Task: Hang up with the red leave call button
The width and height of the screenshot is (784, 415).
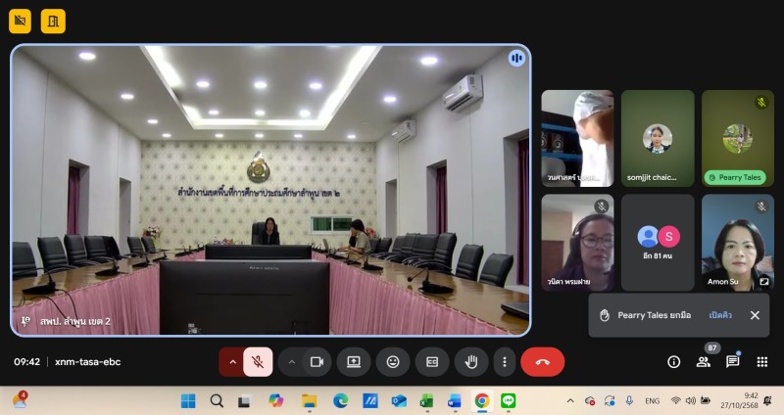Action: pyautogui.click(x=542, y=361)
